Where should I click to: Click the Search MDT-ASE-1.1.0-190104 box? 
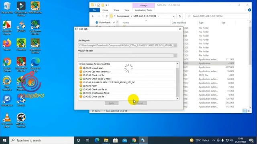[x=217, y=16]
